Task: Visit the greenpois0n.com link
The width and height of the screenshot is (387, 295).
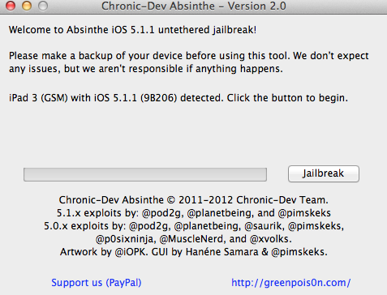Action: point(291,283)
